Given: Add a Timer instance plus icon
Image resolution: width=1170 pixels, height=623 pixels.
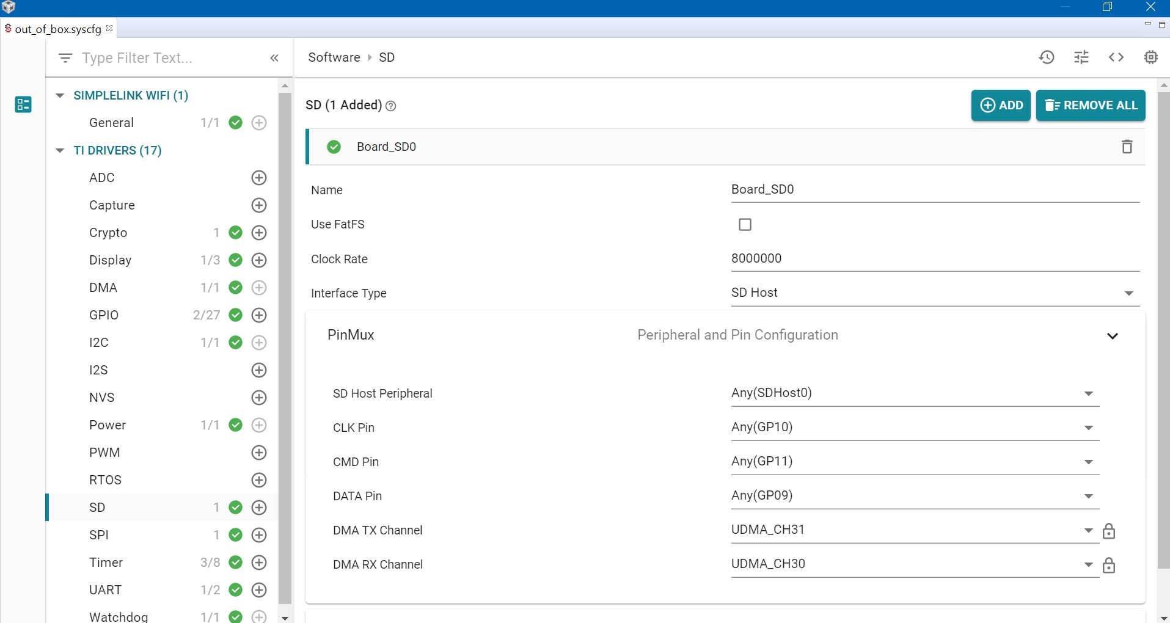Looking at the screenshot, I should tap(259, 563).
